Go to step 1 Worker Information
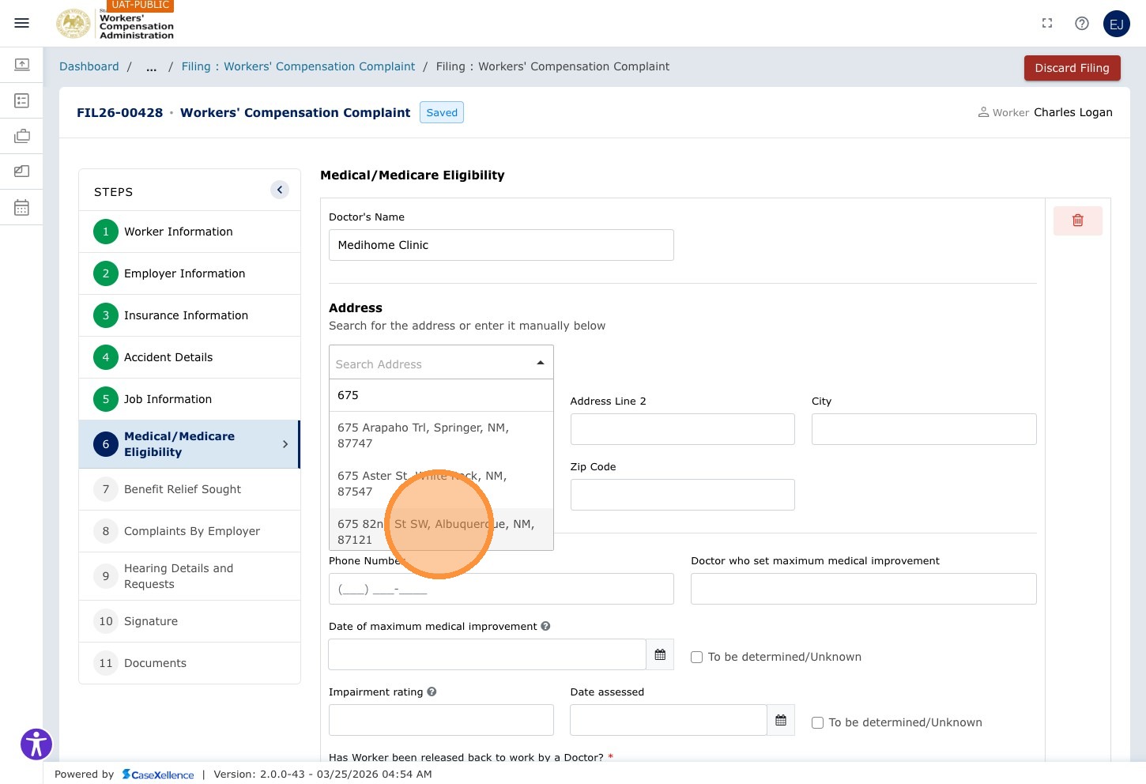 click(190, 232)
